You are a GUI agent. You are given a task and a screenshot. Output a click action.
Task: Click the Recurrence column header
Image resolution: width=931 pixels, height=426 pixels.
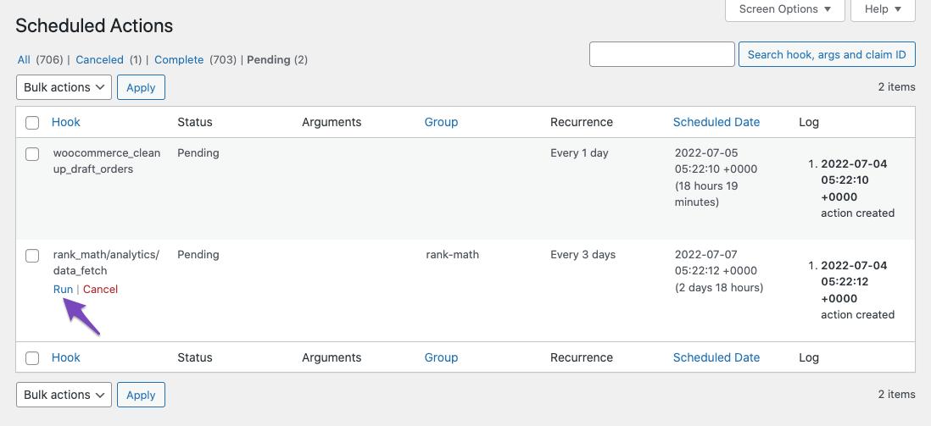point(582,122)
